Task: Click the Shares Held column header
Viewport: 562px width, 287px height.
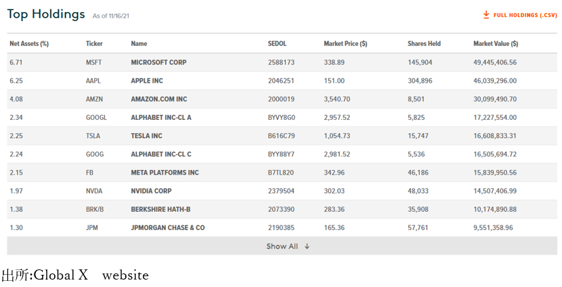Action: (x=424, y=44)
